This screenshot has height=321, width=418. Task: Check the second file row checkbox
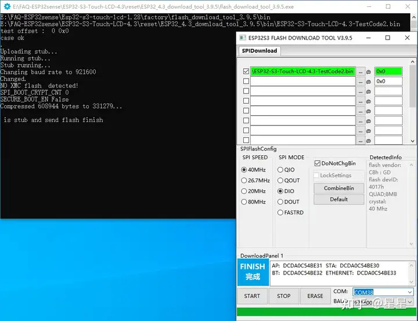(x=246, y=81)
